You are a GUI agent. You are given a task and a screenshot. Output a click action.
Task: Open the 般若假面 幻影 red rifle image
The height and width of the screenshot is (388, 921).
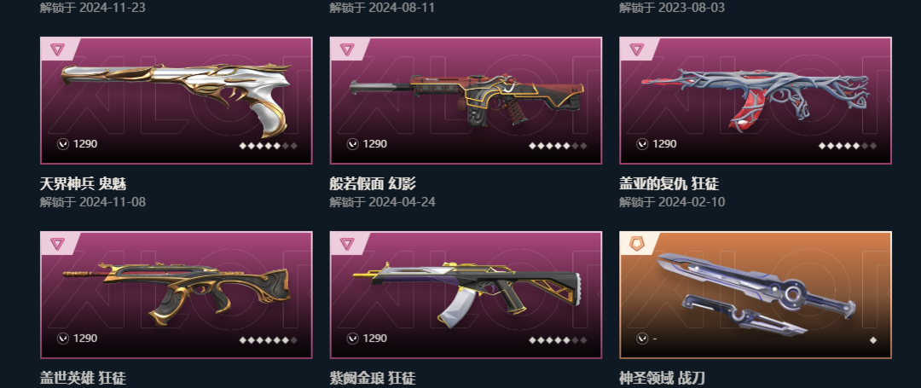467,99
